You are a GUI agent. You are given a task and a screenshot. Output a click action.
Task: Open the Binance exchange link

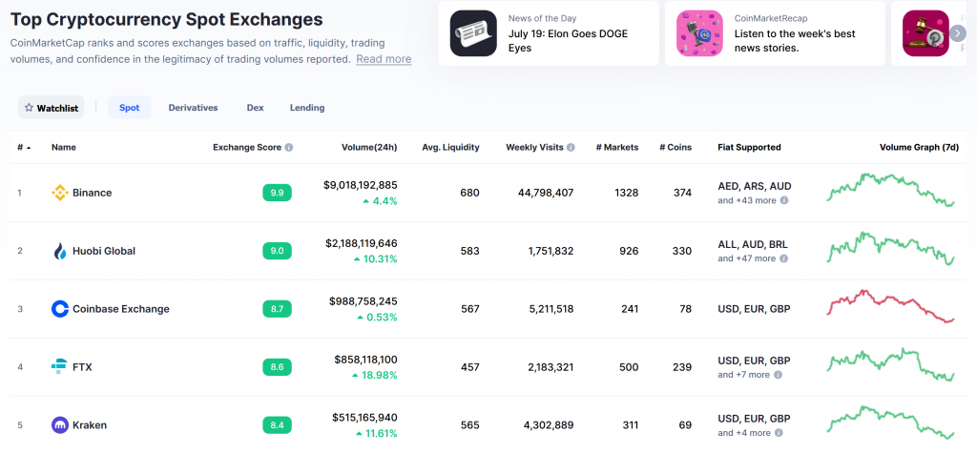click(x=93, y=193)
